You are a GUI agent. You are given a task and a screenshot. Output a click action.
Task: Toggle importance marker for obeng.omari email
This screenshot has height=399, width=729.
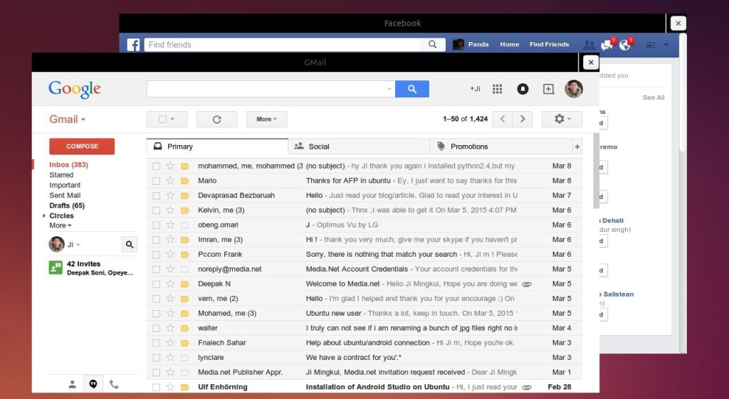184,225
